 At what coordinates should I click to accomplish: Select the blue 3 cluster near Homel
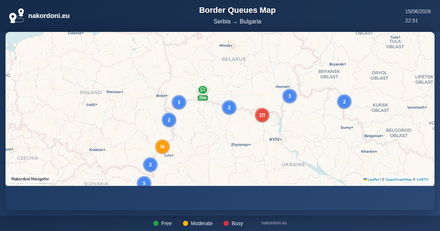290,96
